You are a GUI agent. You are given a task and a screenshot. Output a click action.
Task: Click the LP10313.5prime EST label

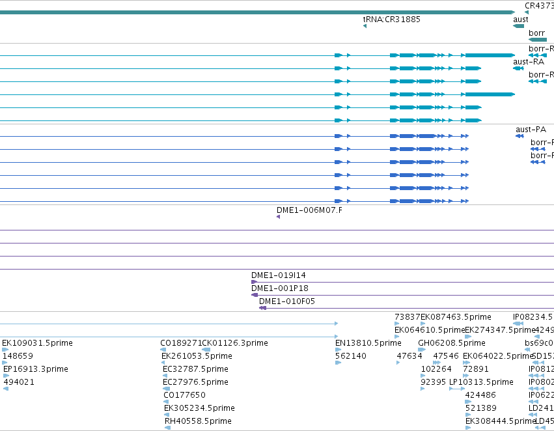click(x=481, y=382)
